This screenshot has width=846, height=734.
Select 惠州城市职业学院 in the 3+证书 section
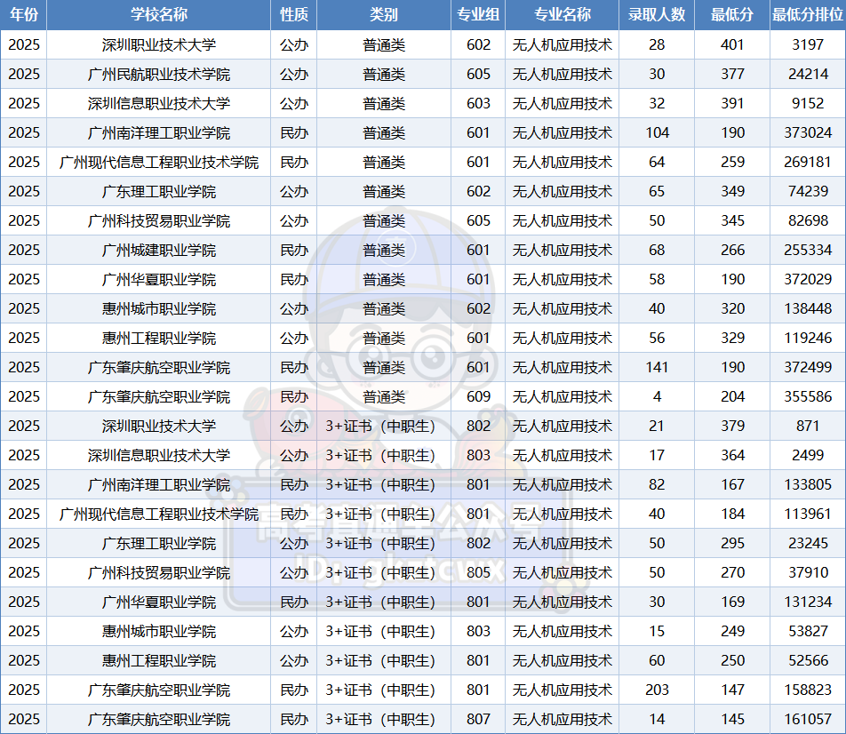(x=159, y=631)
